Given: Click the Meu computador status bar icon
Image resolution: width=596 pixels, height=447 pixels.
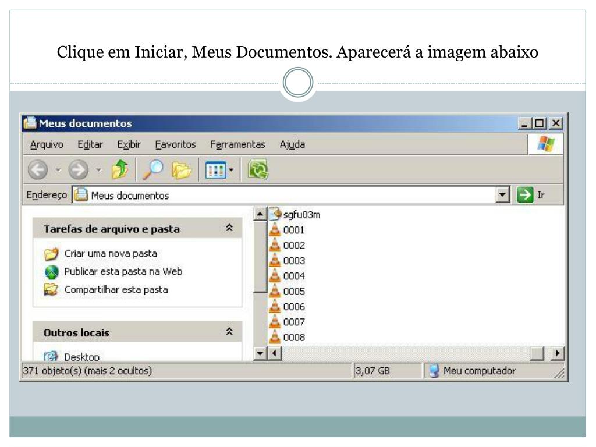Looking at the screenshot, I should (434, 371).
